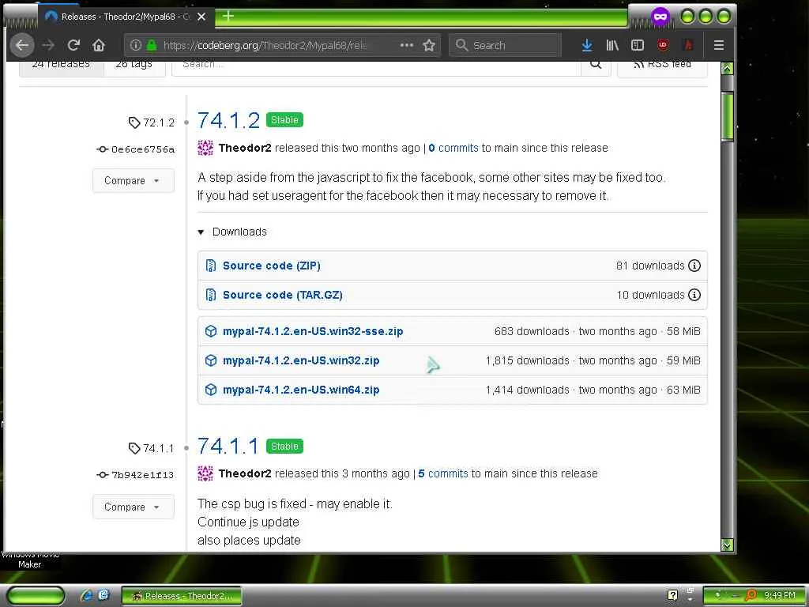Click the 74.1.2 release title
The width and height of the screenshot is (809, 607).
(x=228, y=120)
